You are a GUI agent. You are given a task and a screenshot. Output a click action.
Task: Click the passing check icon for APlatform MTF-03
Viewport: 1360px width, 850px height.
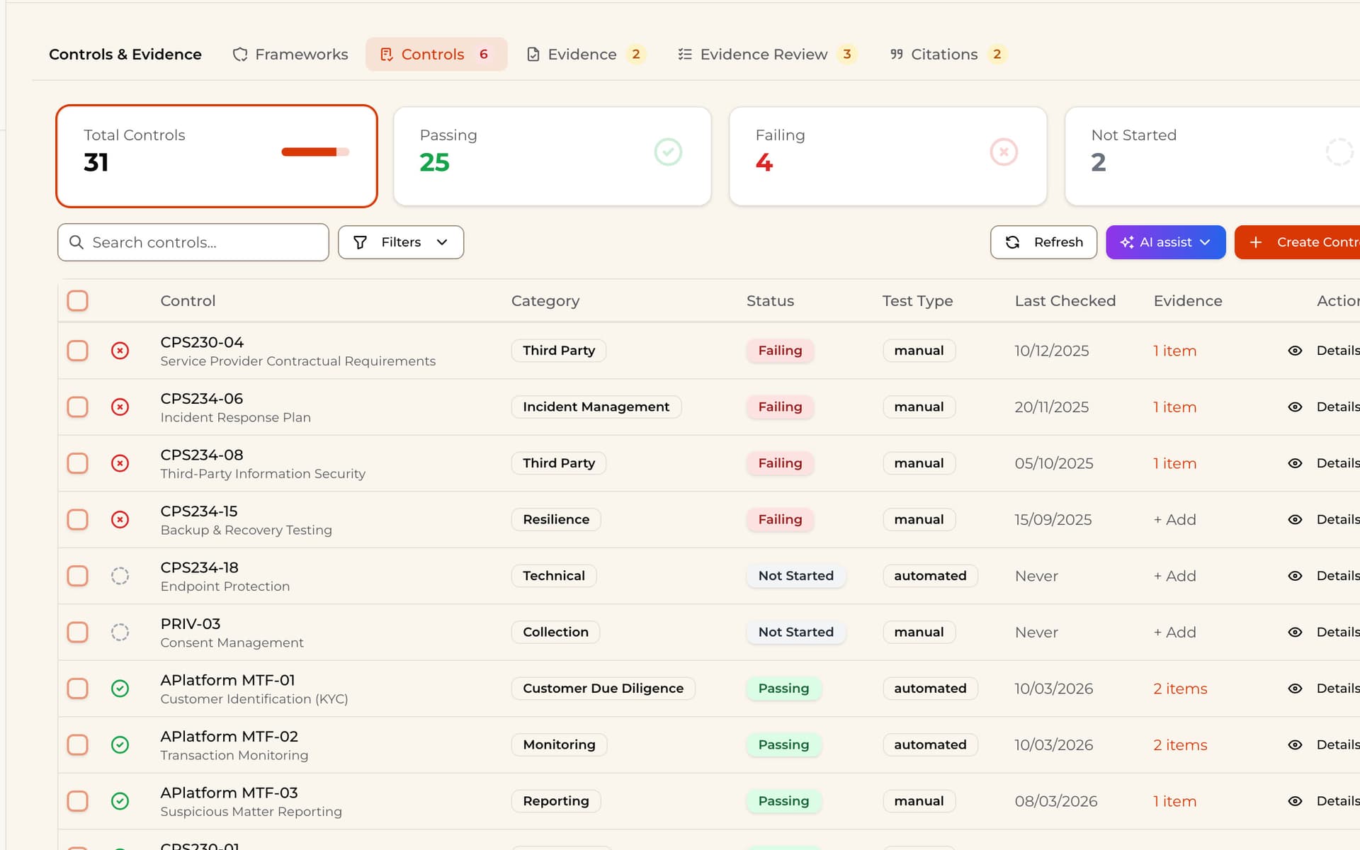(x=120, y=801)
